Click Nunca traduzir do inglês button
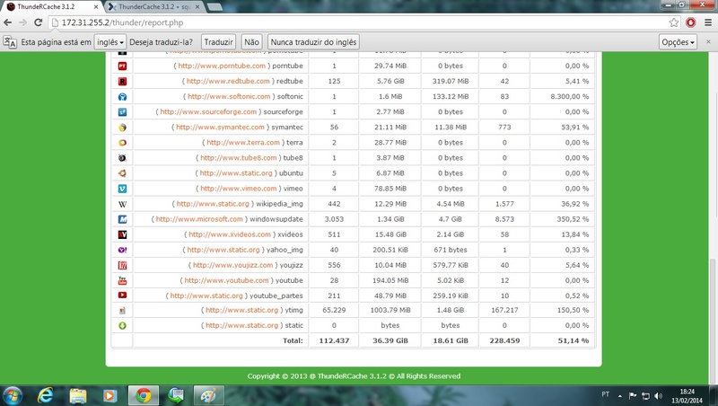The height and width of the screenshot is (406, 718). coord(313,42)
